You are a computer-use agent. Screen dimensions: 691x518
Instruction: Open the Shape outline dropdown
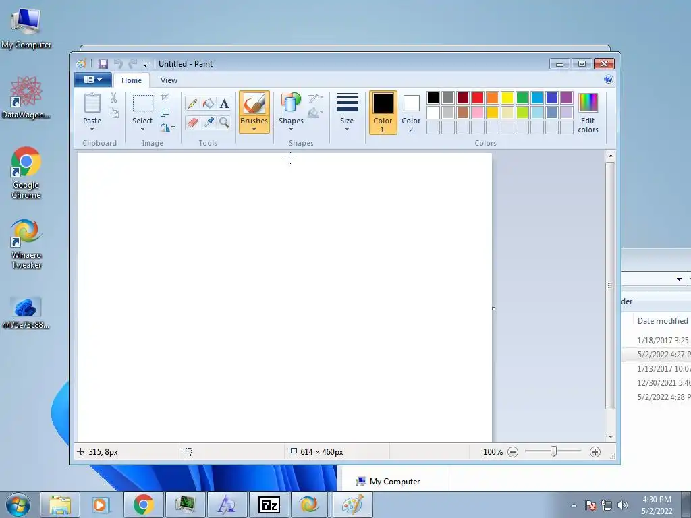click(315, 98)
